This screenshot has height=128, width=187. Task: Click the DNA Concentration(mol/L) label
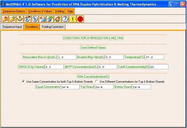tap(93, 77)
